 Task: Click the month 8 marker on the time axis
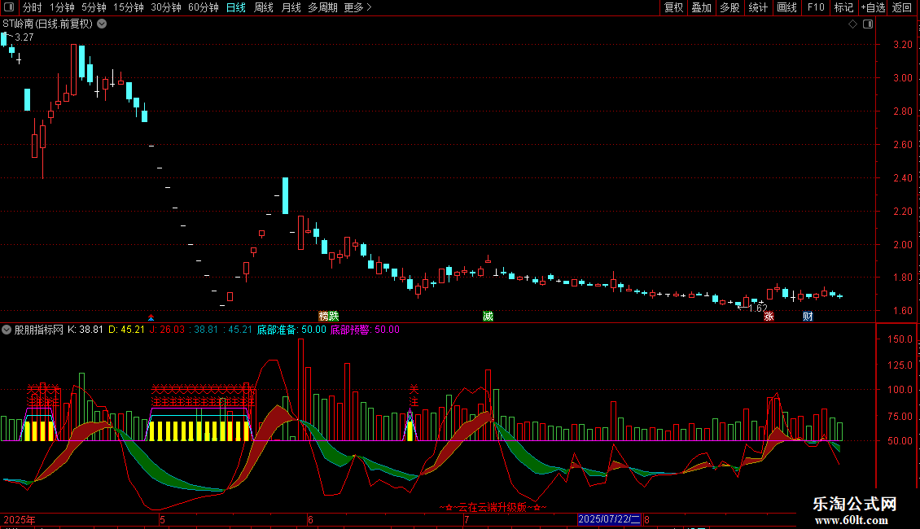pyautogui.click(x=646, y=519)
